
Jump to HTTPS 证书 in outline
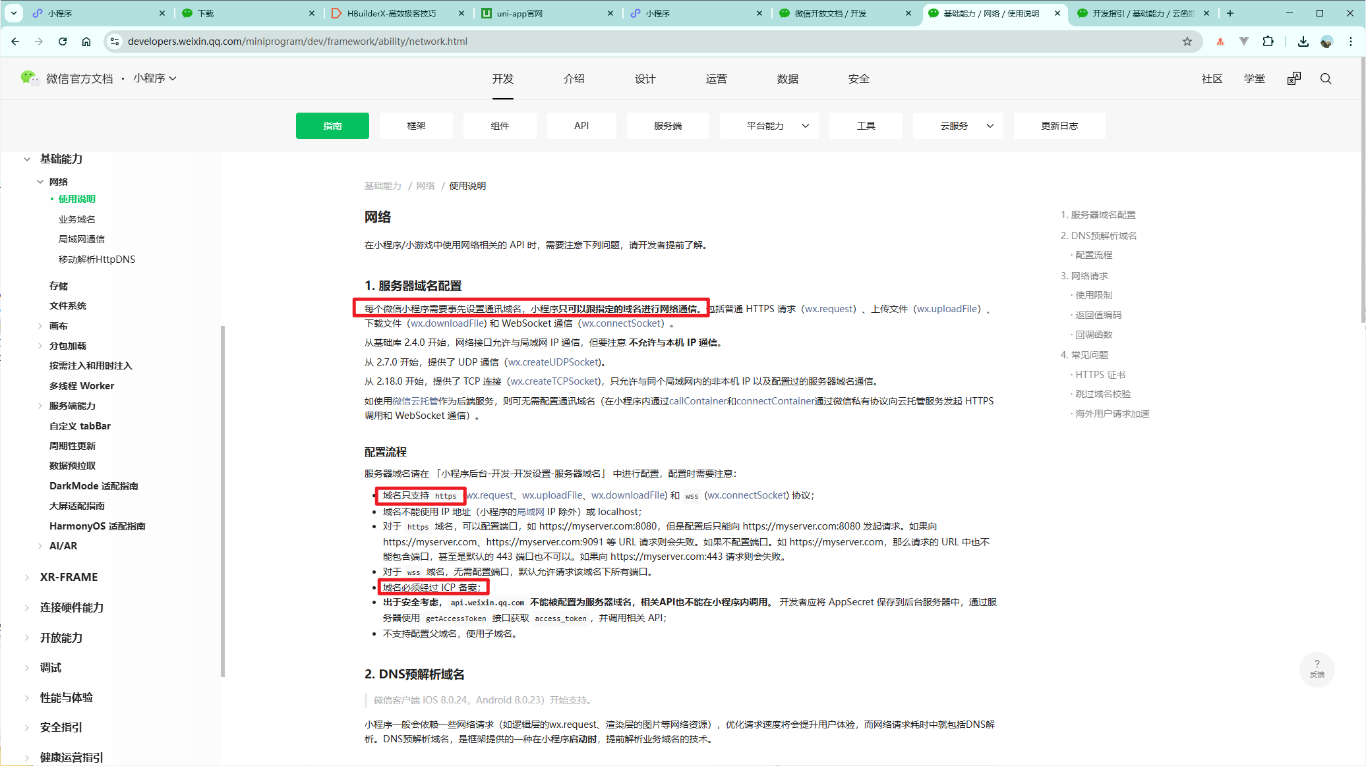tap(1100, 375)
